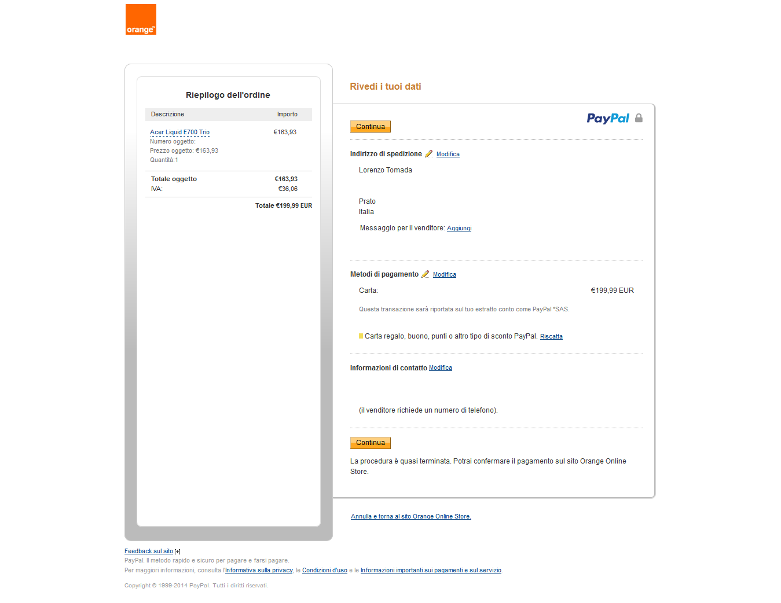
Task: Edit shipping address via Modifica link
Action: (448, 155)
